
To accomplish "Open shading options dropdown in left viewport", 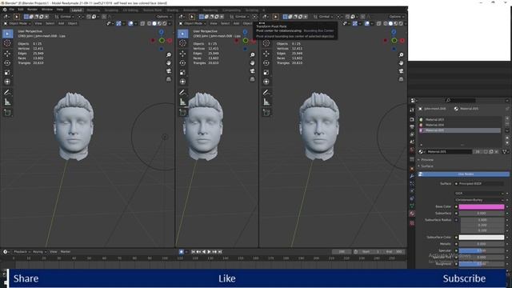I will pos(170,23).
